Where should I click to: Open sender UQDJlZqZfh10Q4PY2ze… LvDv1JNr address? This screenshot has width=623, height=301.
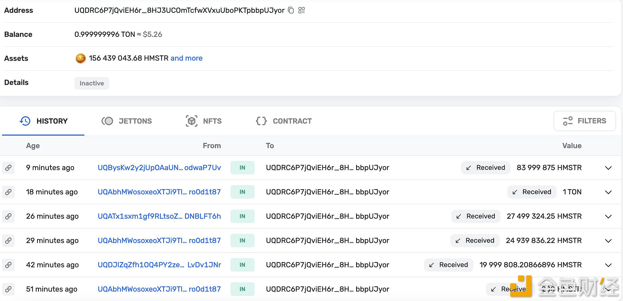[159, 265]
